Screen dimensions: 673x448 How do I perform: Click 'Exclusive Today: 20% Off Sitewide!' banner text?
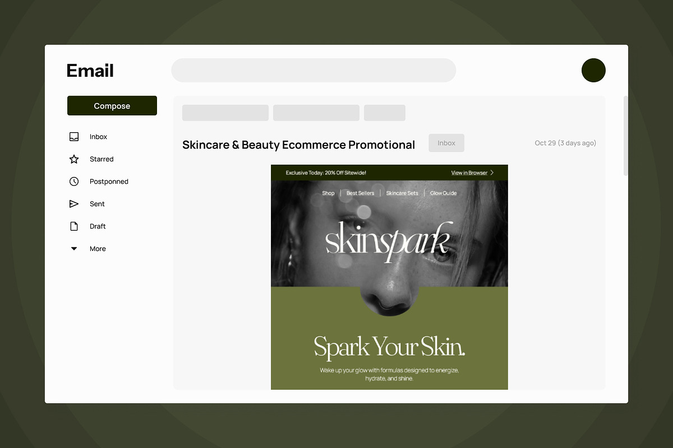[326, 173]
